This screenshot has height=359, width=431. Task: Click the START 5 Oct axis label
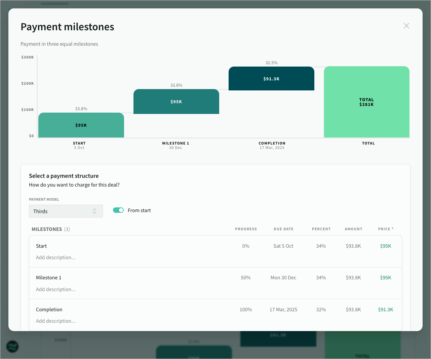pos(79,146)
